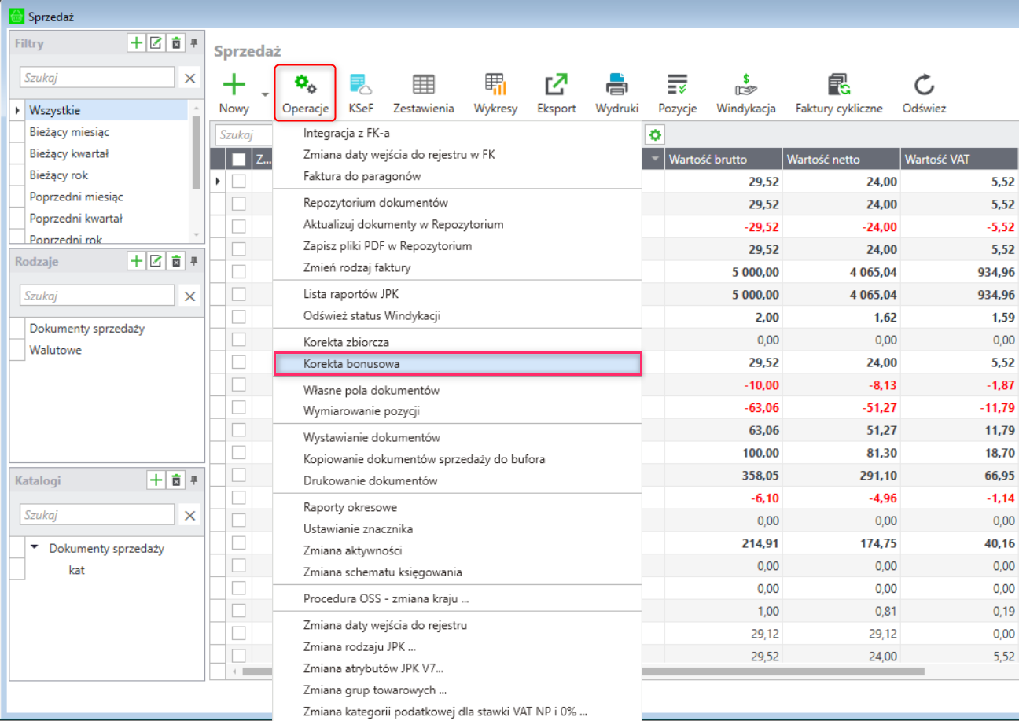Select Korekta zbiorcza menu entry

(458, 343)
